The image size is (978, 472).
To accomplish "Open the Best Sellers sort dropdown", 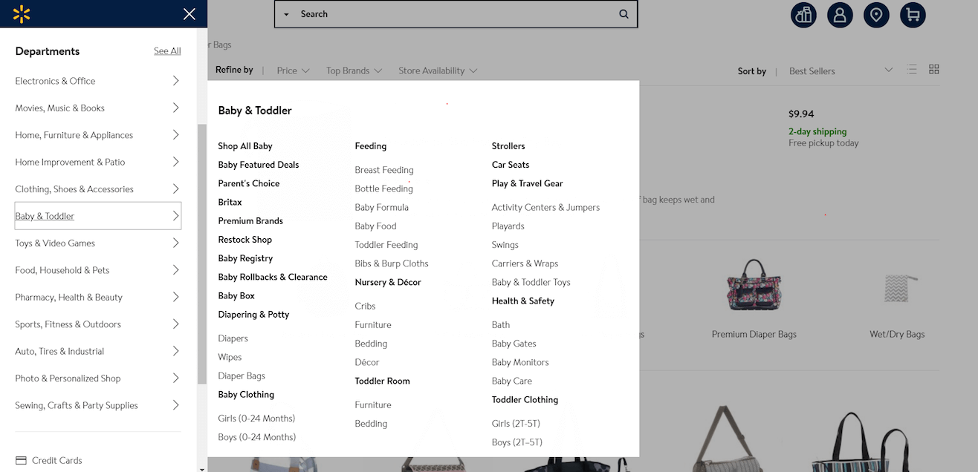I will (841, 71).
